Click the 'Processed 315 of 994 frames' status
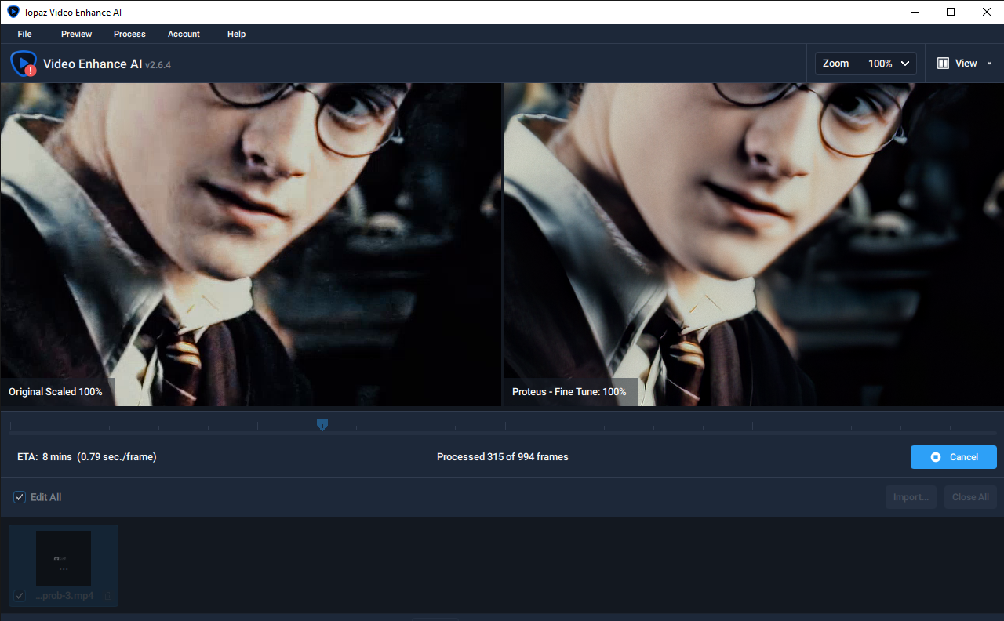The image size is (1004, 621). [503, 457]
